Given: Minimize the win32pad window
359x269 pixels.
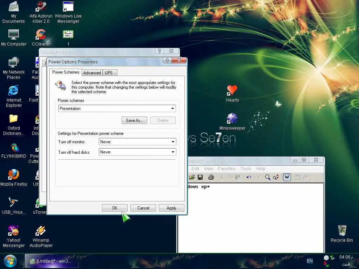Looking at the screenshot, I should [x=295, y=160].
